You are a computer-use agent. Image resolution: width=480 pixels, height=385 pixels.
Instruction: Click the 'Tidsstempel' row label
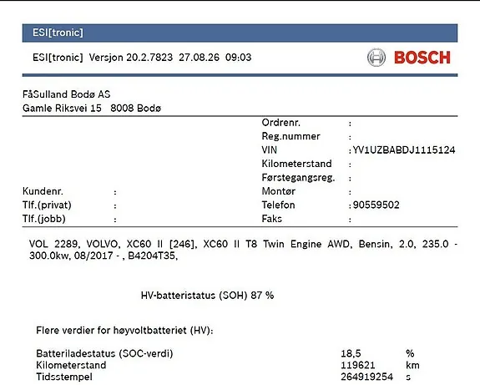pos(64,377)
